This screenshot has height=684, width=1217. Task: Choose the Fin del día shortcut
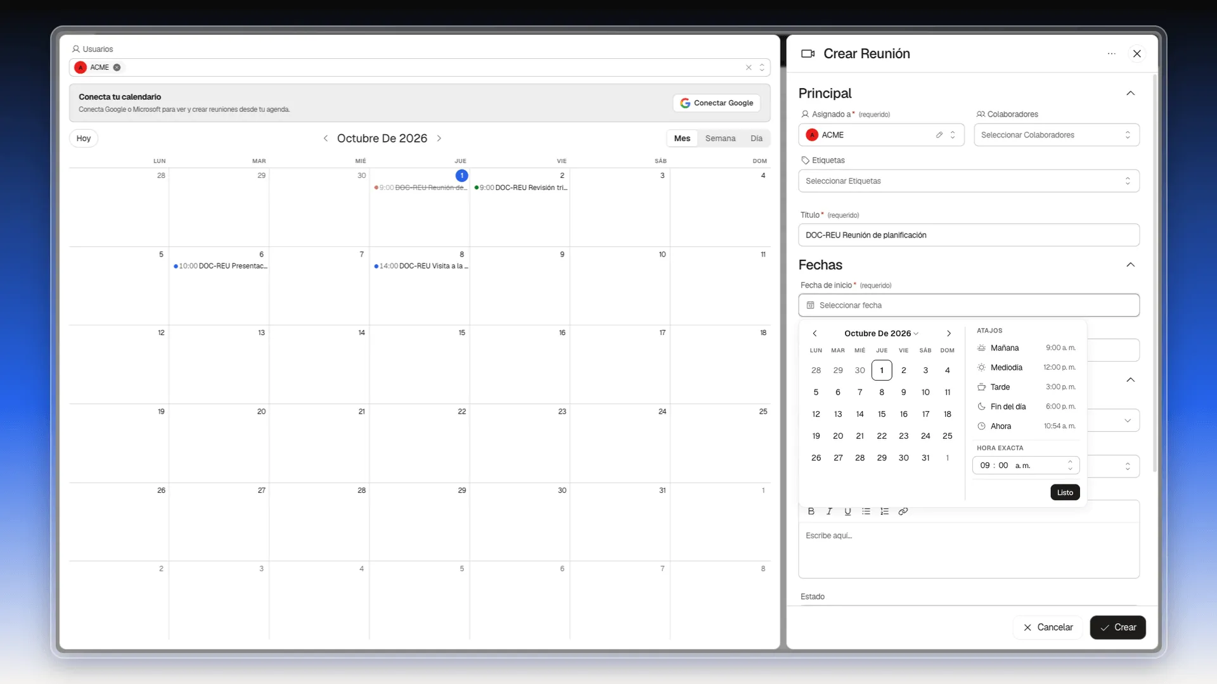(x=1026, y=407)
